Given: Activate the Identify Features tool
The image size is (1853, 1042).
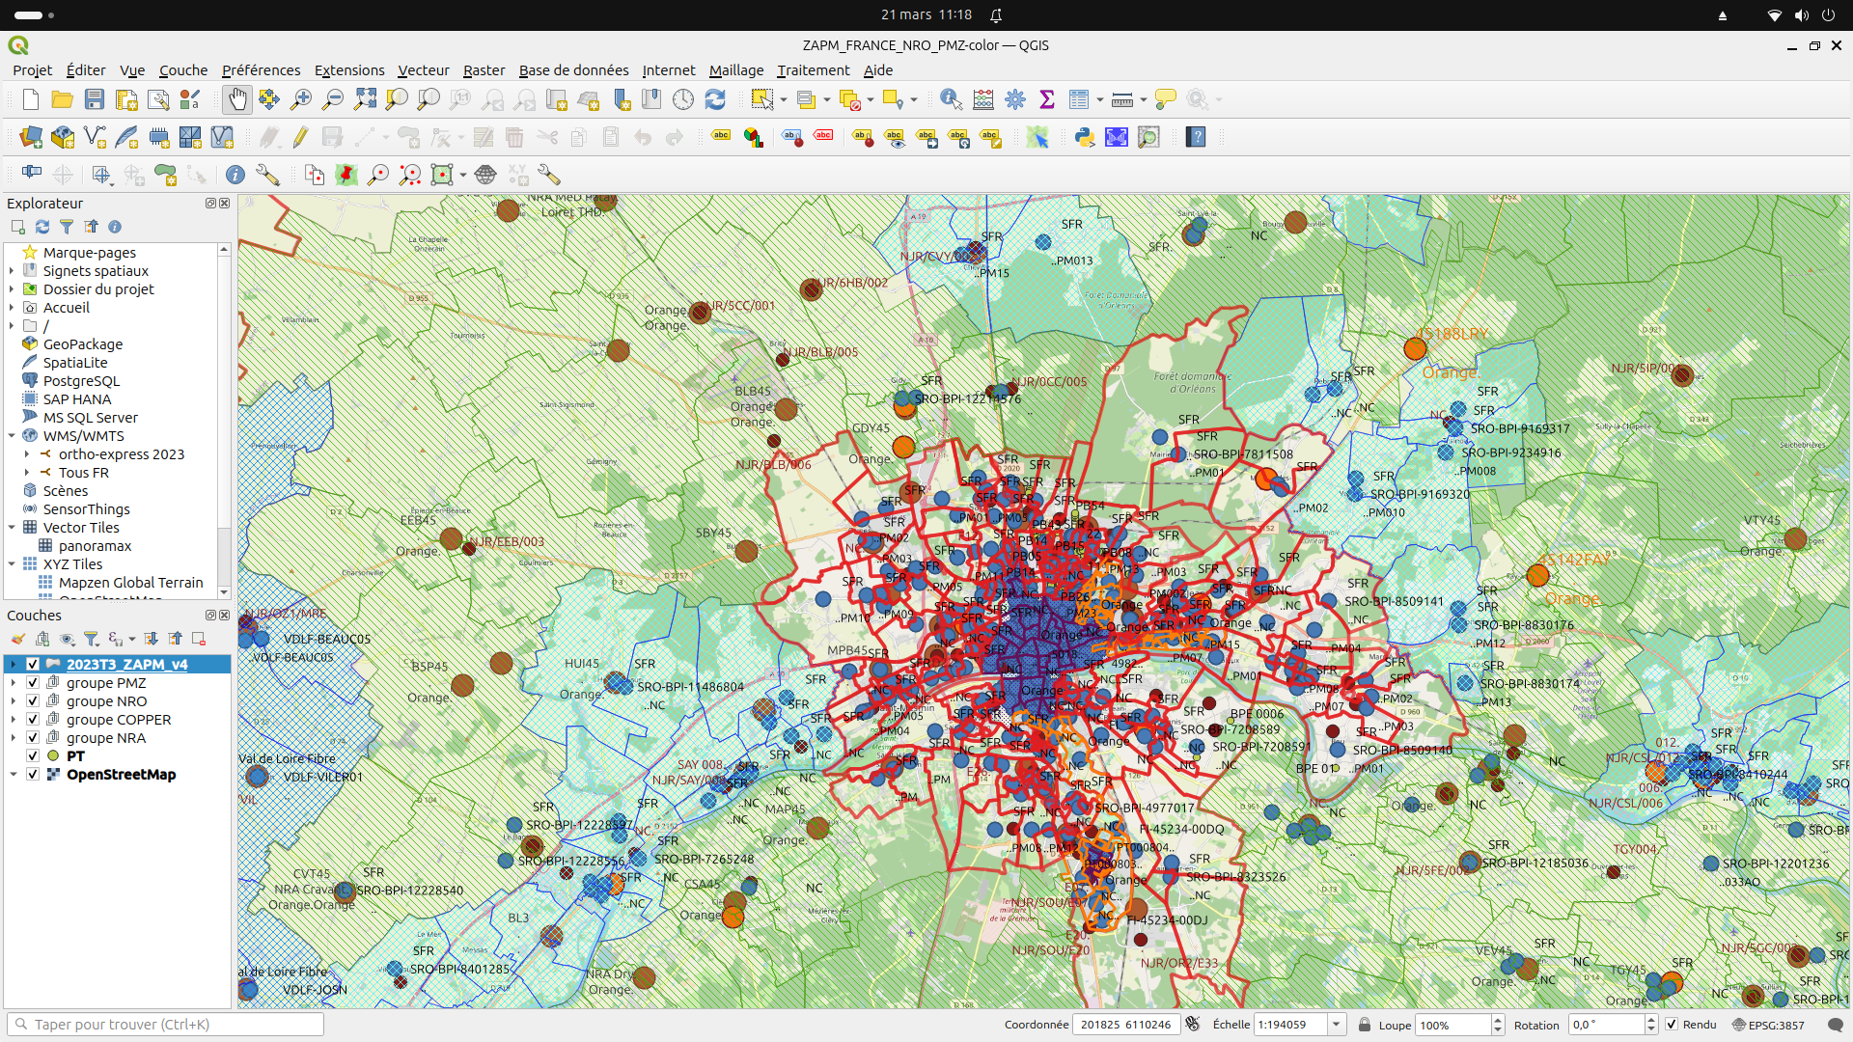Looking at the screenshot, I should point(951,99).
